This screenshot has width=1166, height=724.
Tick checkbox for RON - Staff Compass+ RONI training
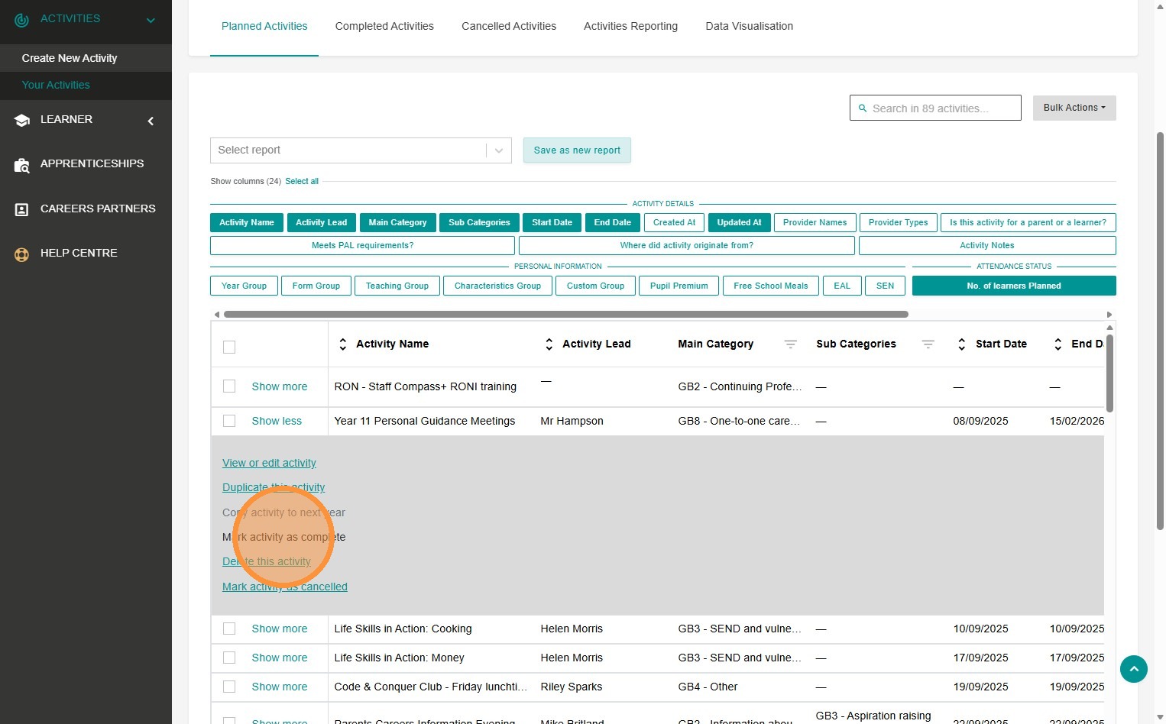(229, 386)
